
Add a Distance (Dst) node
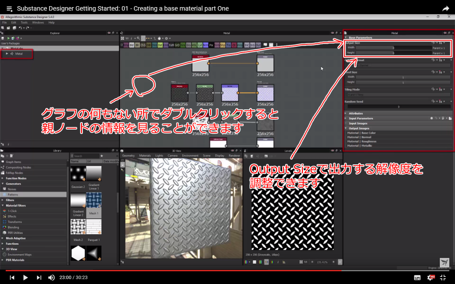[x=160, y=45]
